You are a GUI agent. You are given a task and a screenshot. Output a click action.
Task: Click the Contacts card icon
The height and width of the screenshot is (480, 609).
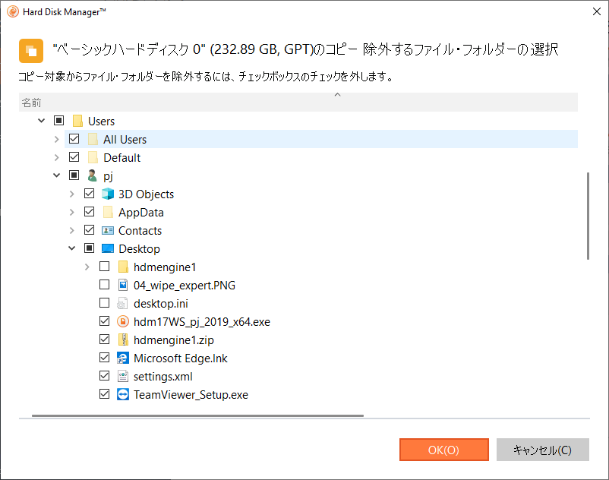point(108,230)
